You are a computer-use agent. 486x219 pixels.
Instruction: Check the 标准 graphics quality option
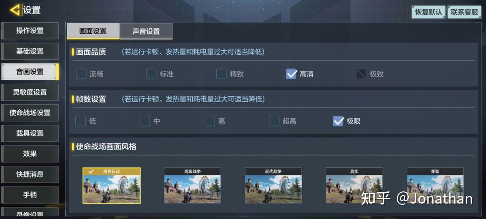[151, 74]
